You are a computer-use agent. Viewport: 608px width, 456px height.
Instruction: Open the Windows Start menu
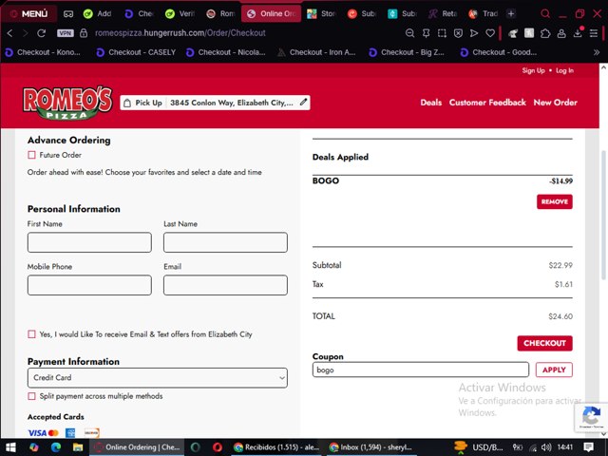click(x=10, y=447)
